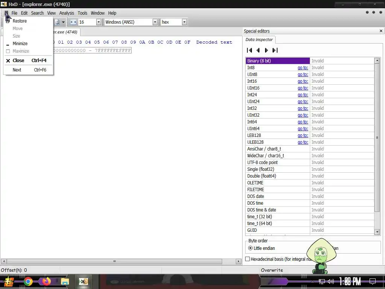
Task: Choose Next Ctrl+F6 in window menu
Action: pyautogui.click(x=28, y=70)
